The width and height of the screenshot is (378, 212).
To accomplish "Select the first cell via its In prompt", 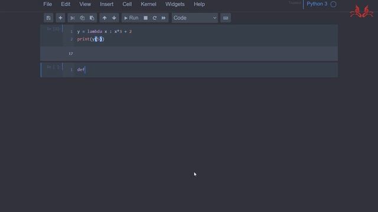I will [x=53, y=29].
